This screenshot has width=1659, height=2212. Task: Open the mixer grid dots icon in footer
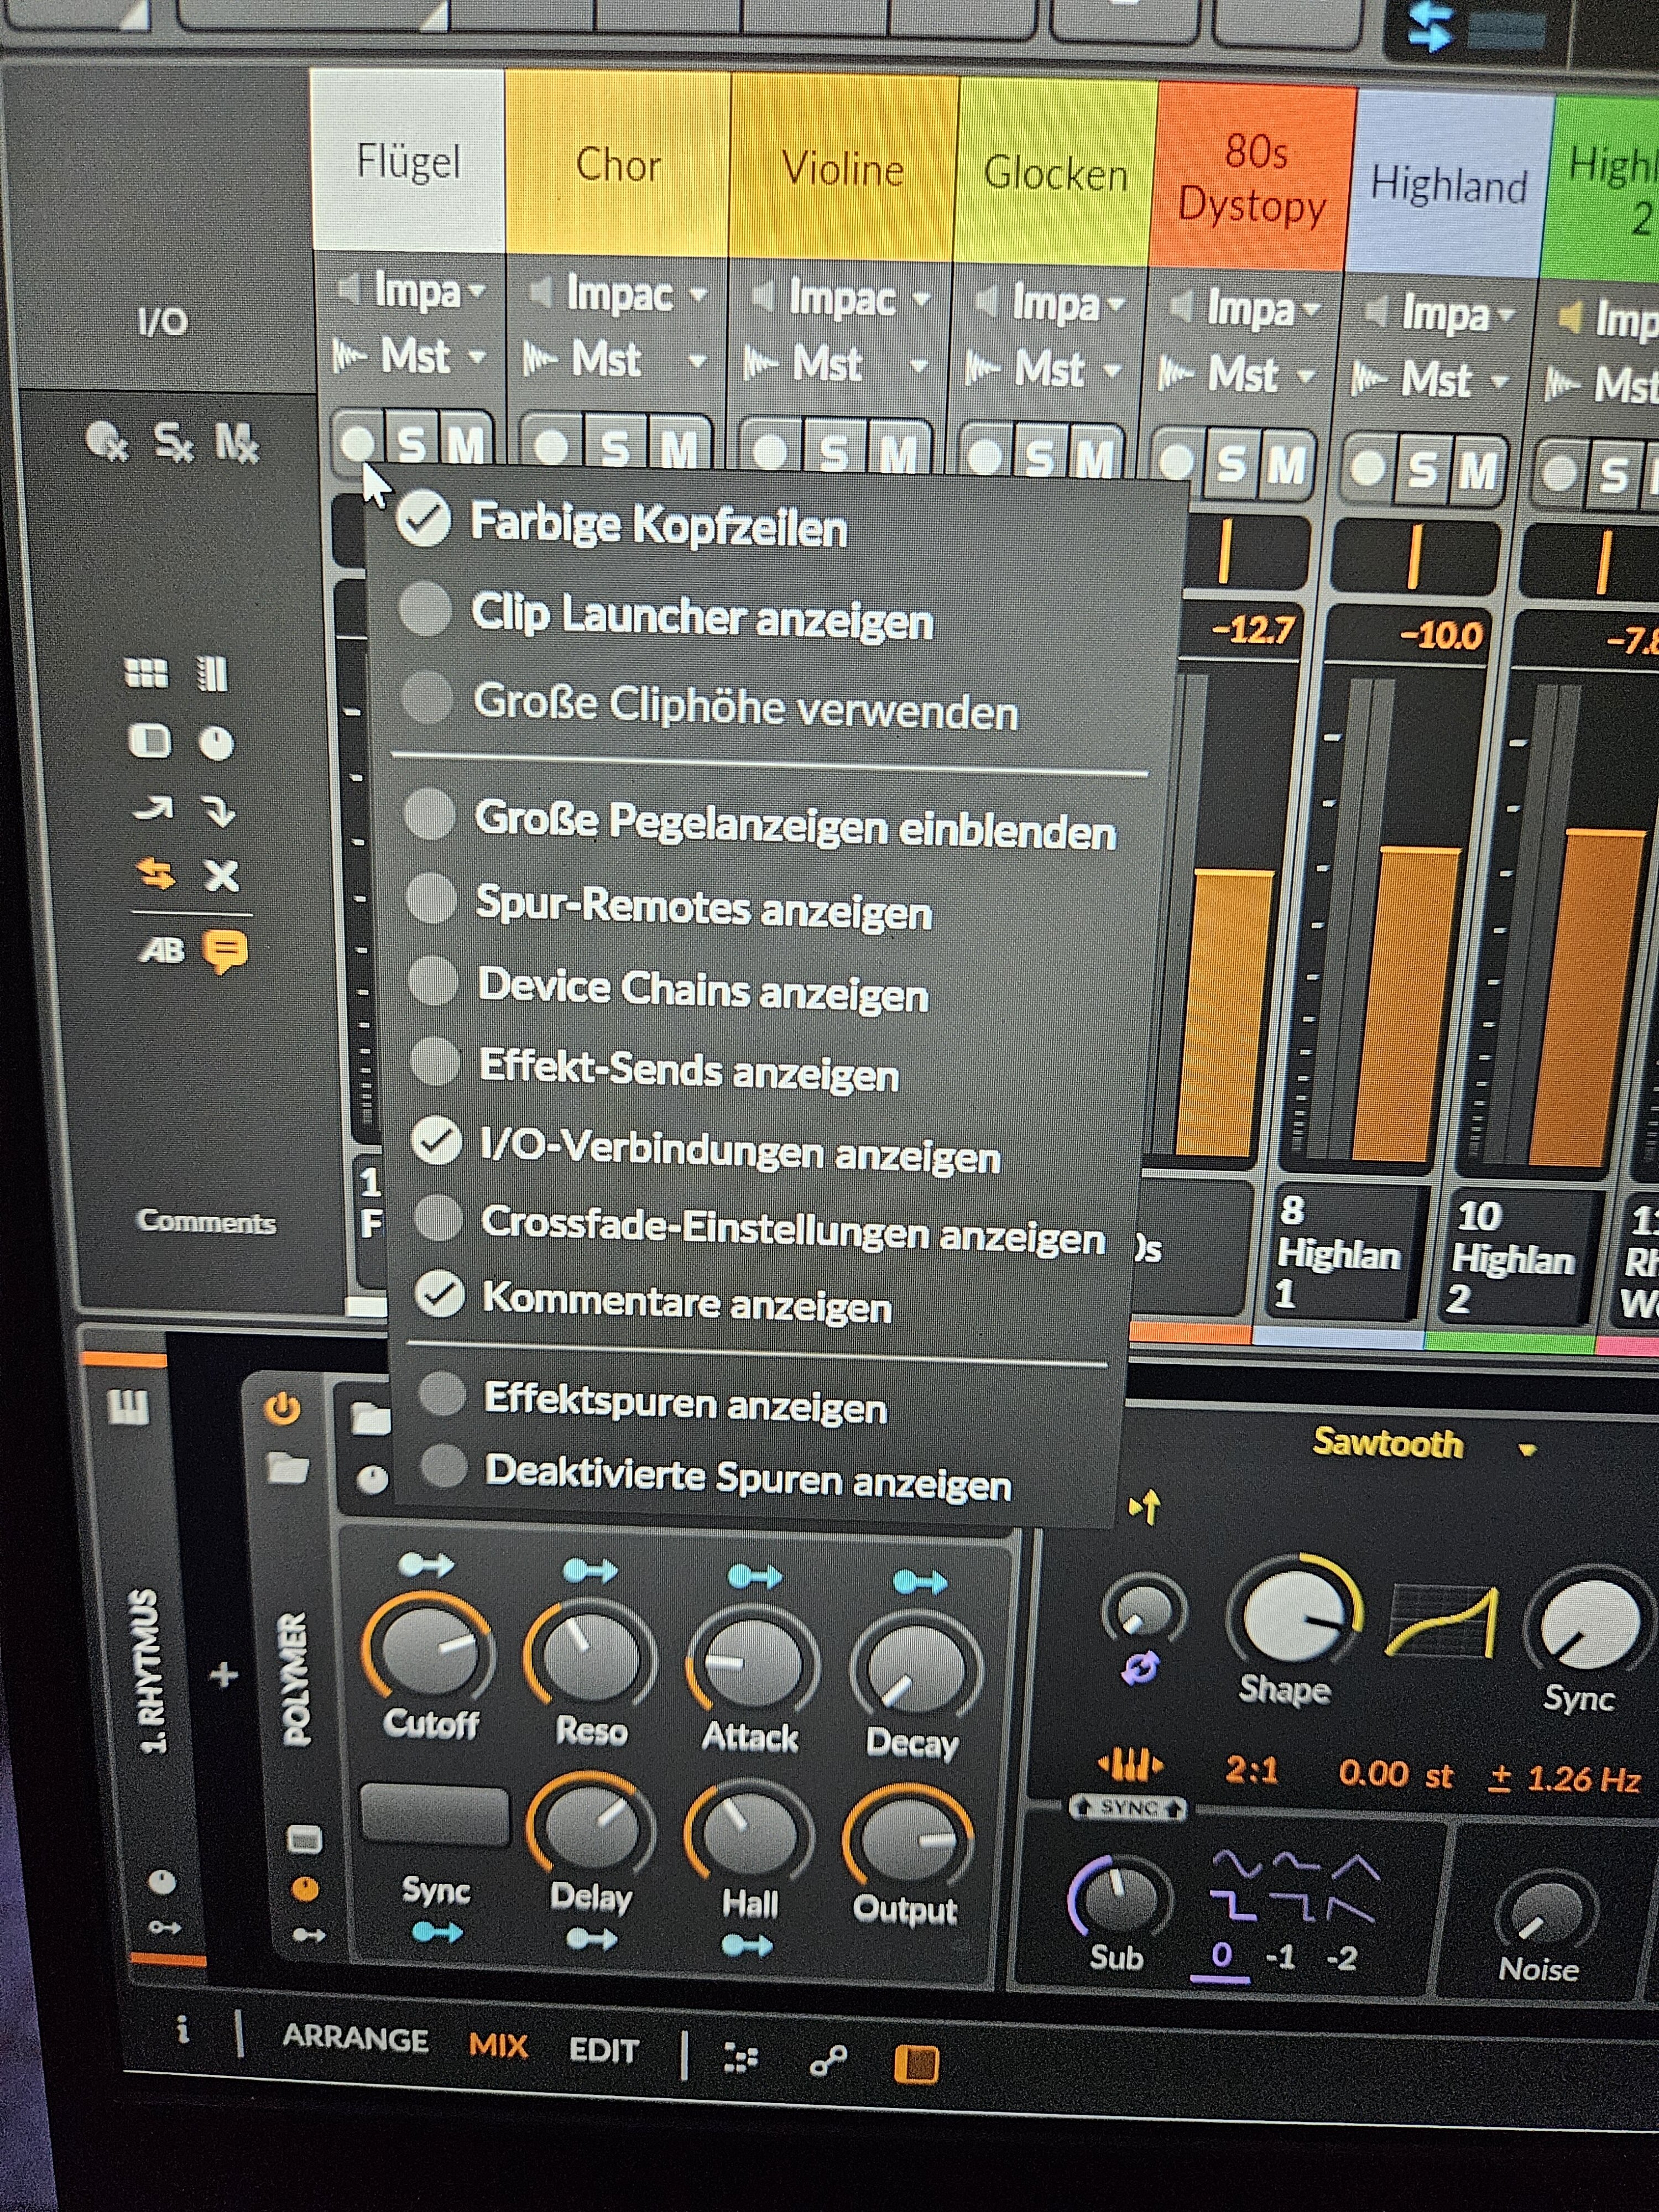[740, 2056]
